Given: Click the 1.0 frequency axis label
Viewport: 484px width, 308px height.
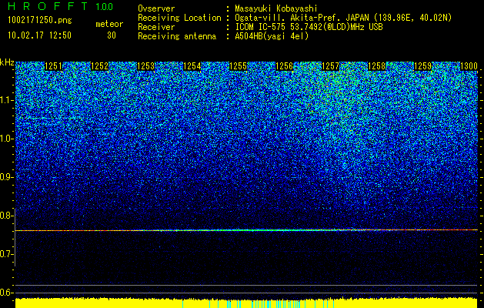Looking at the screenshot, I should coord(5,139).
